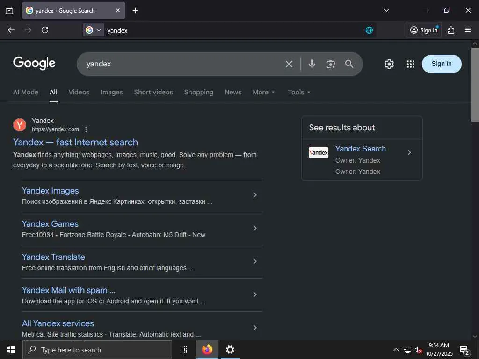Open the Firefox hamburger menu
The height and width of the screenshot is (359, 479).
[468, 30]
